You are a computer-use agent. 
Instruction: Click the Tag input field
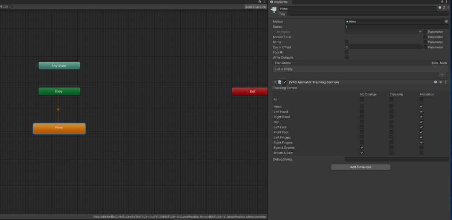coord(368,14)
